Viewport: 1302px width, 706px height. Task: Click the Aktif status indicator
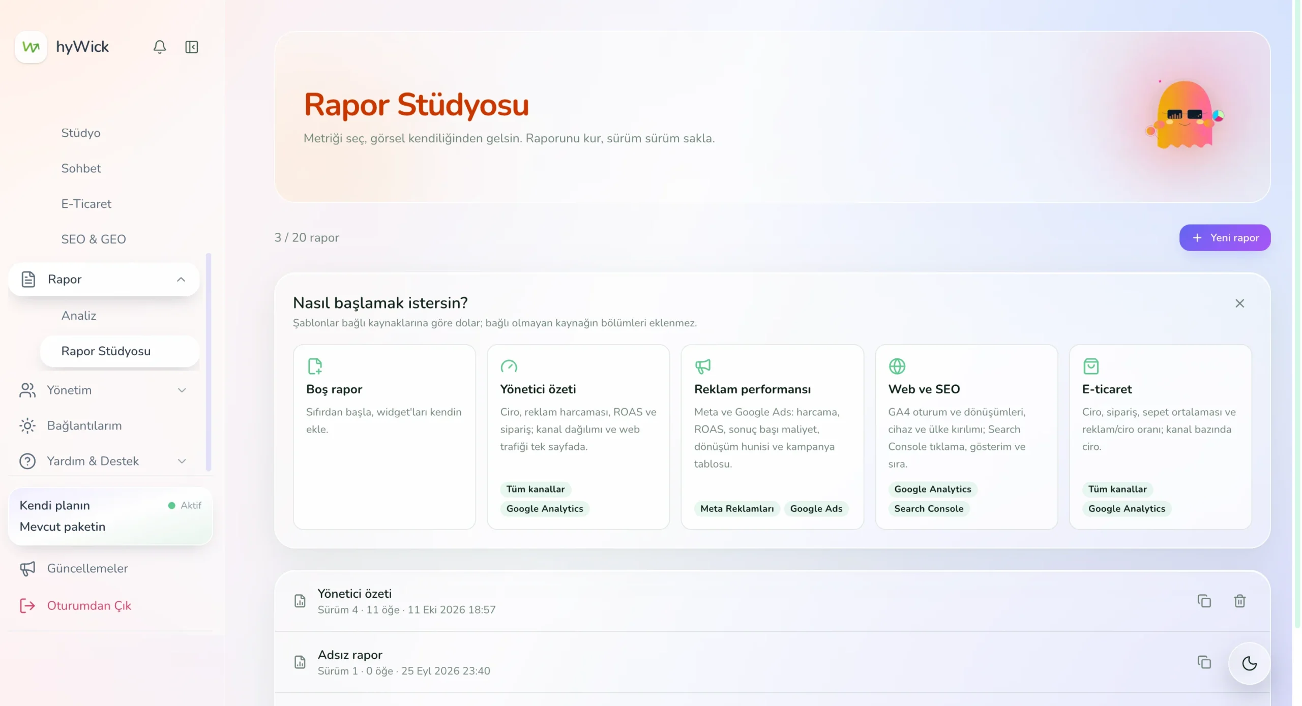pyautogui.click(x=185, y=505)
